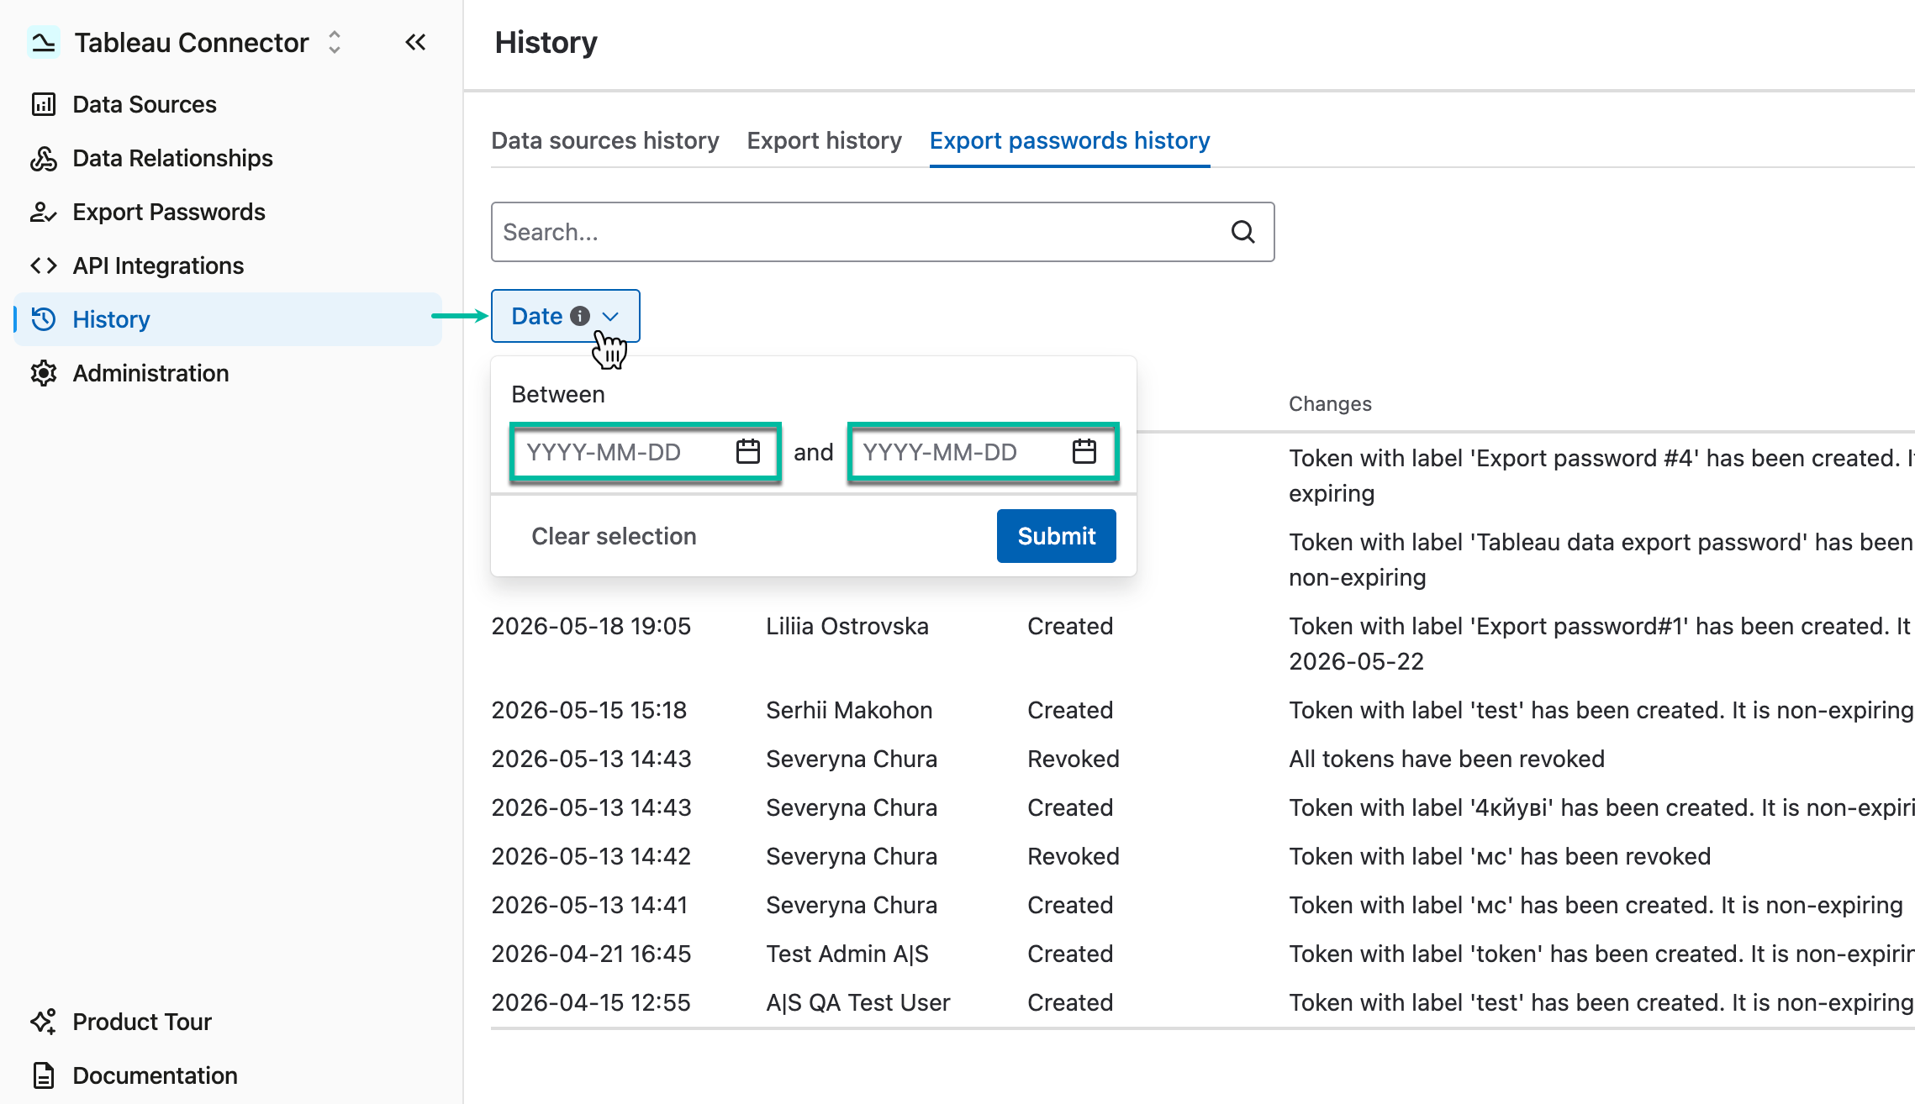Click 'Export password #4' change text
This screenshot has width=1915, height=1104.
[x=1601, y=476]
